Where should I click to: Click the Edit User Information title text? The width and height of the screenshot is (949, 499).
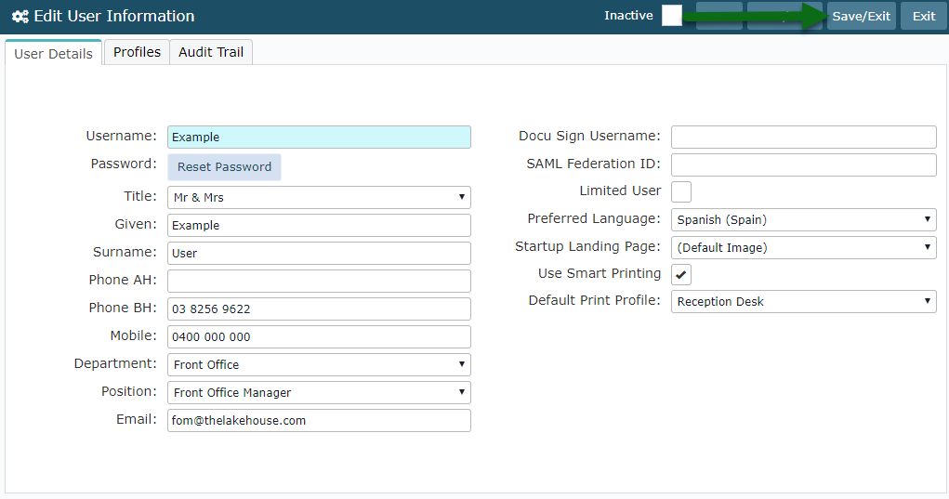[114, 17]
